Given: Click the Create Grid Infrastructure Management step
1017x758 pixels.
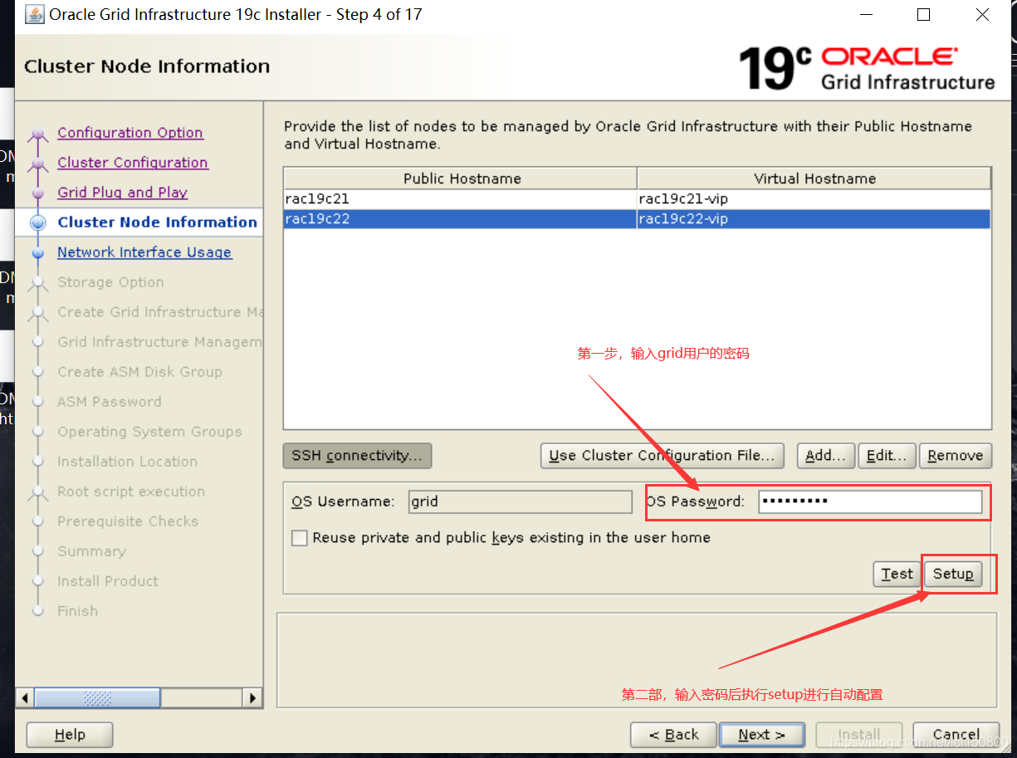Looking at the screenshot, I should pos(160,312).
